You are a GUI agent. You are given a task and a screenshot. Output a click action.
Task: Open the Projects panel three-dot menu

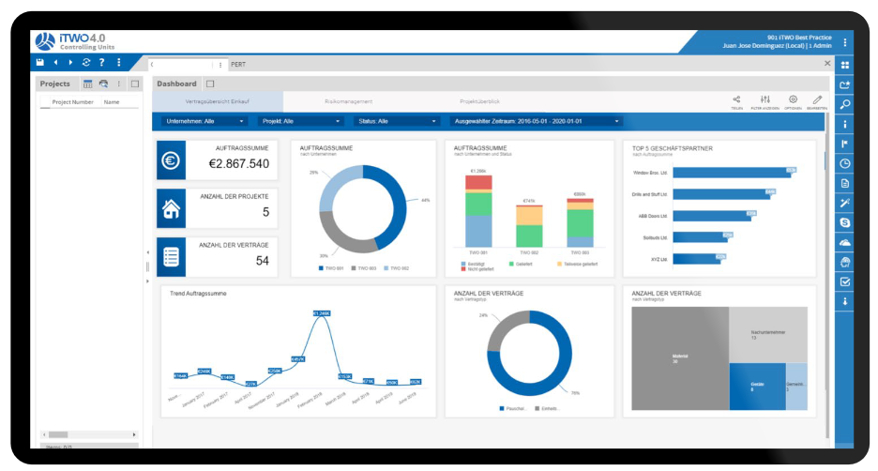click(x=119, y=84)
